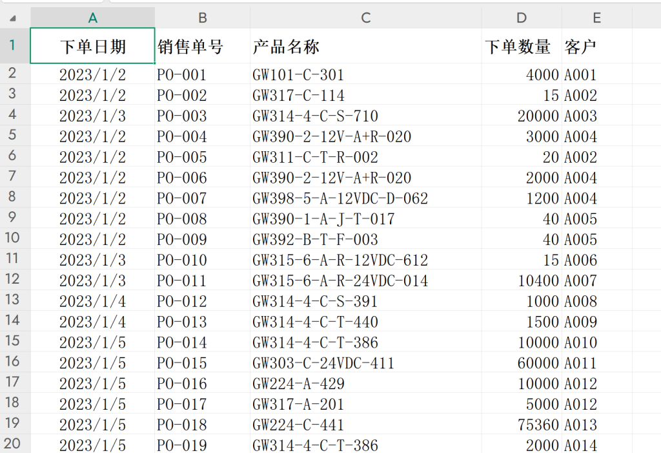
Task: Click product GW398-5-A-12VDC-D-062
Action: pos(365,198)
